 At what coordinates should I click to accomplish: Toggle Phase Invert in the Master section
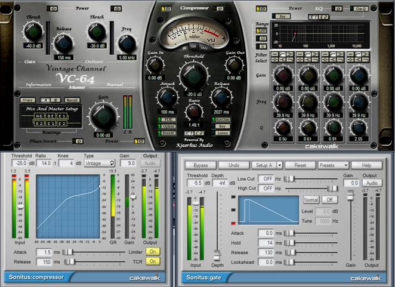[78, 141]
